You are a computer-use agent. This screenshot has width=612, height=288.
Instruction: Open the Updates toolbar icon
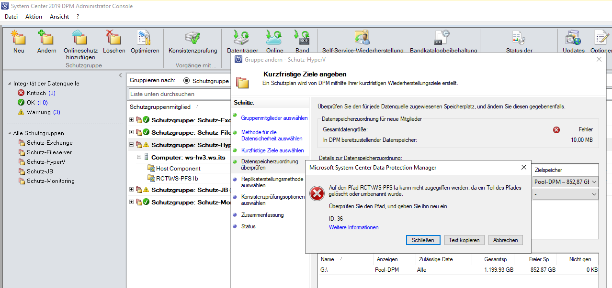(x=573, y=38)
